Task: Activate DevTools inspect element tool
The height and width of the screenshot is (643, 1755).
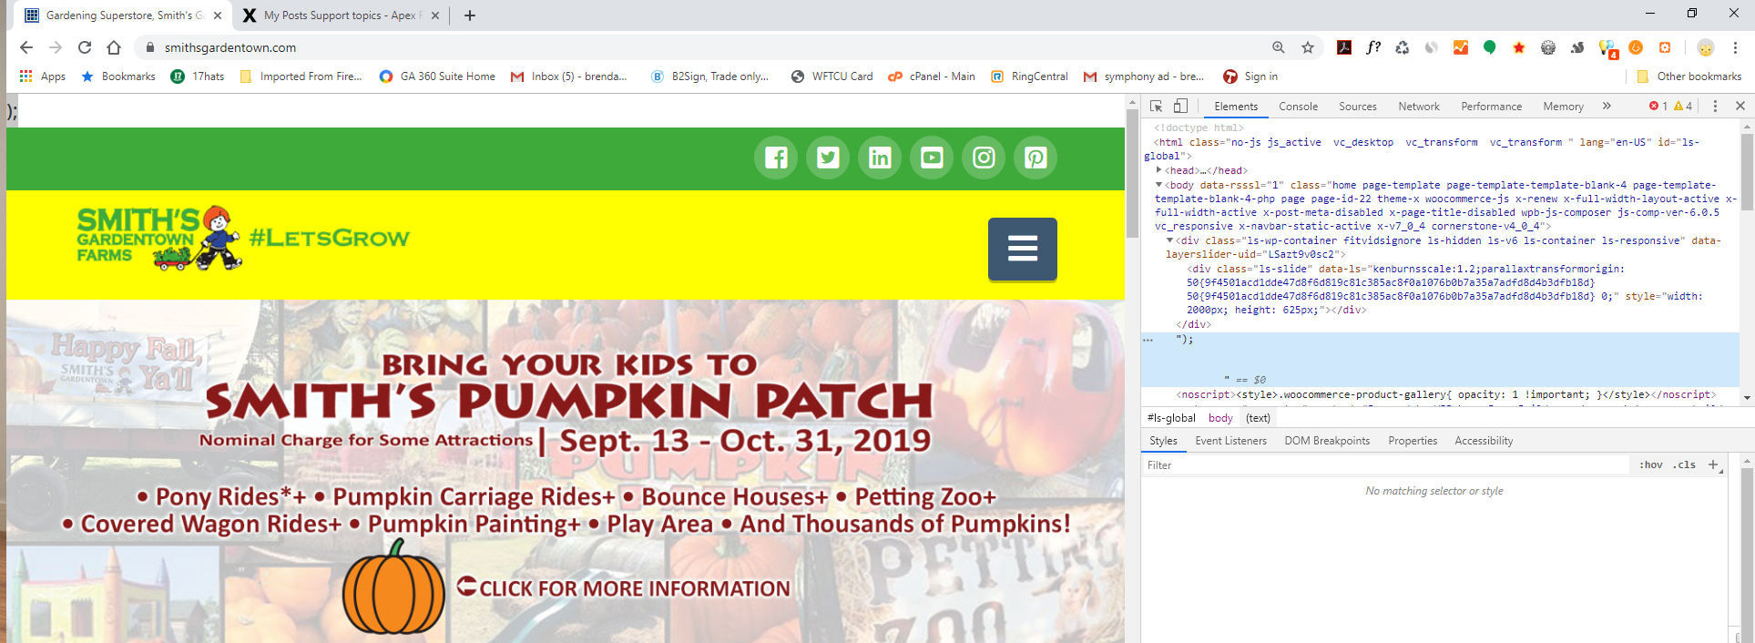Action: 1157,106
